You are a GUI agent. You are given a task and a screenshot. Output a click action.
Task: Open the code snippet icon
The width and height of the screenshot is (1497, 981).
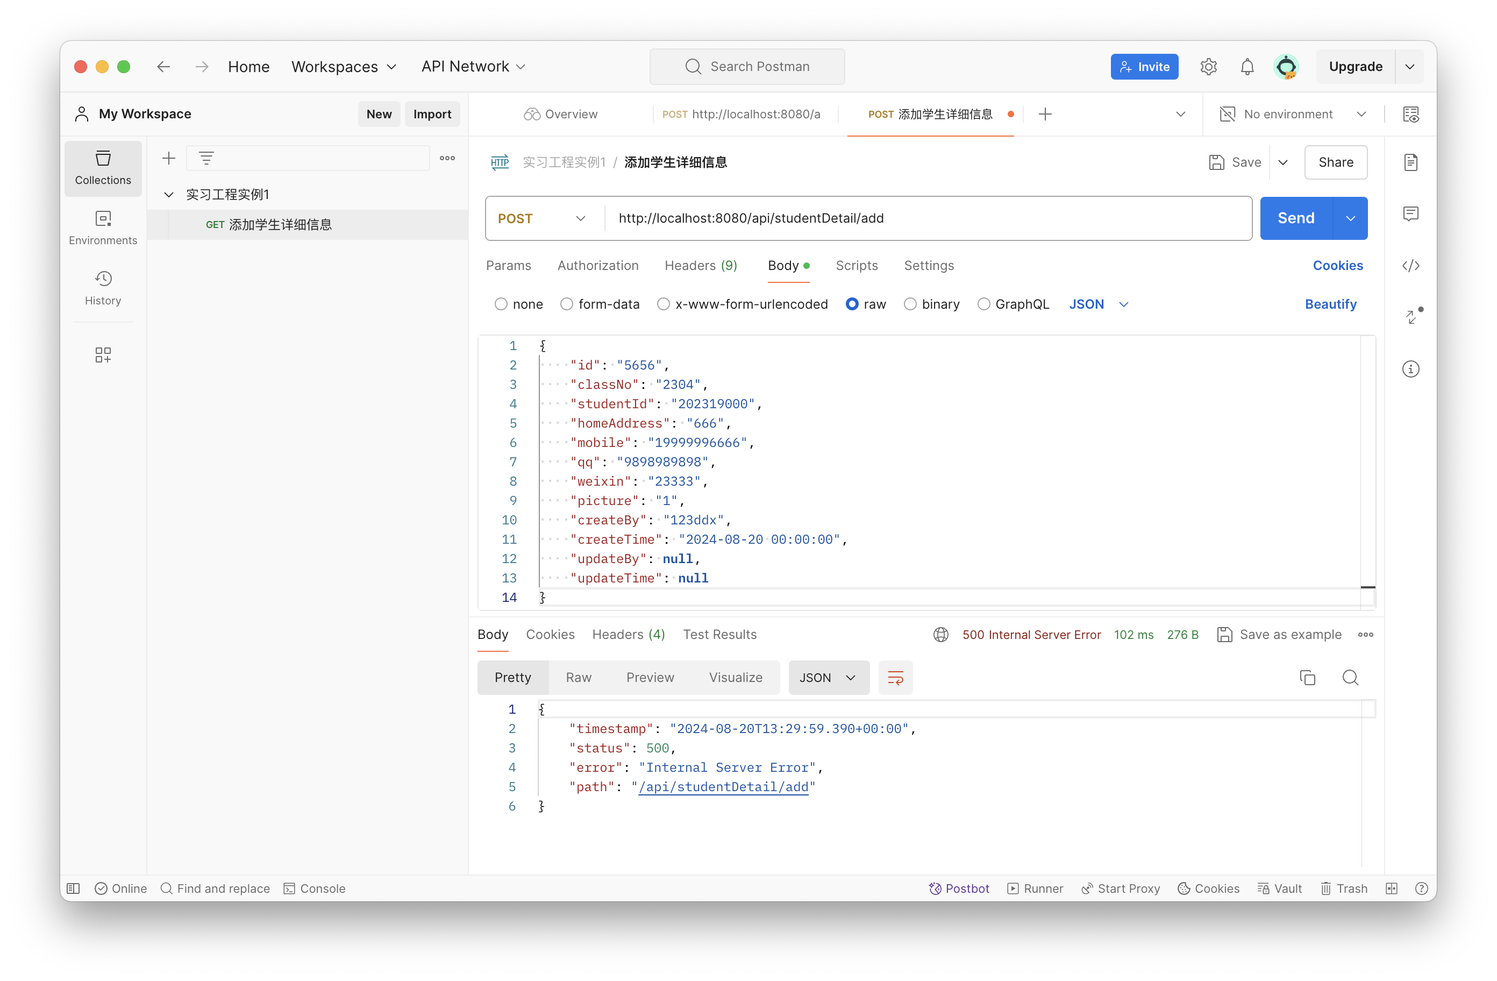[x=1411, y=266]
